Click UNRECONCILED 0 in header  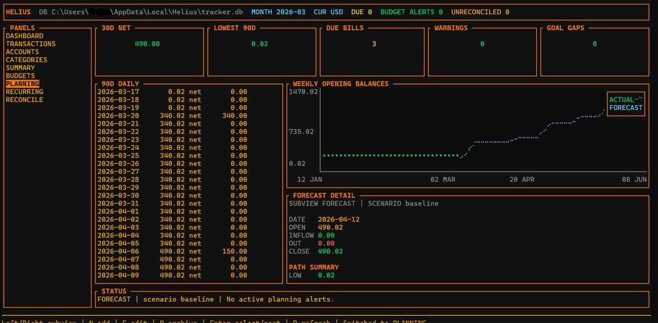480,12
